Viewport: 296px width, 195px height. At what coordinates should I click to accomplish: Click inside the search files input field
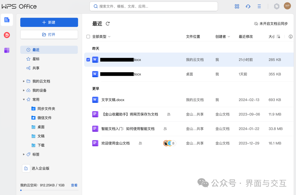pyautogui.click(x=153, y=6)
